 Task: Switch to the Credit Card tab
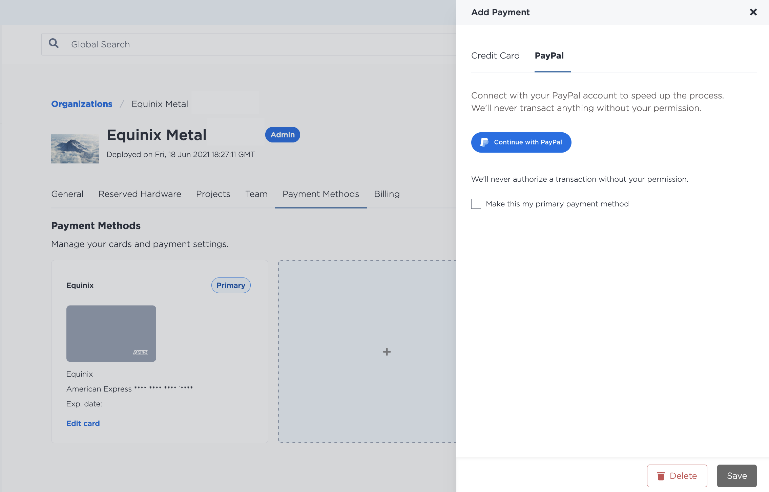point(495,55)
